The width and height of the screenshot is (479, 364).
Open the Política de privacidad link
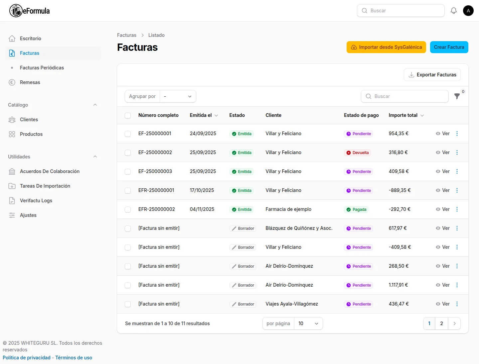tap(27, 358)
